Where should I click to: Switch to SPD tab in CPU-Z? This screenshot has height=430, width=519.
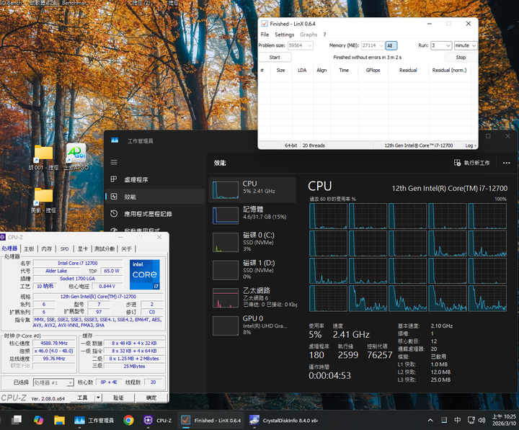65,248
